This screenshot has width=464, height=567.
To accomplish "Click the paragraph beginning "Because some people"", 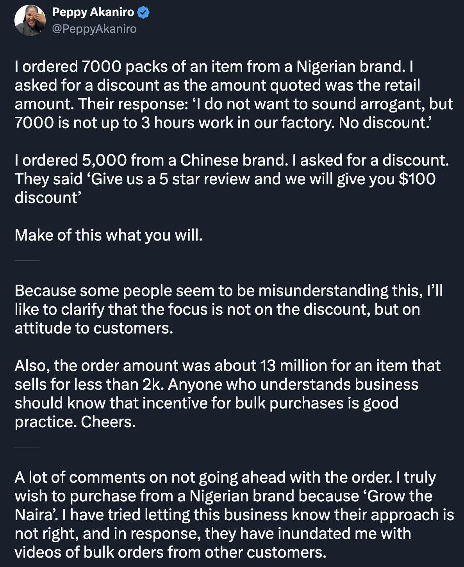I will pos(228,309).
